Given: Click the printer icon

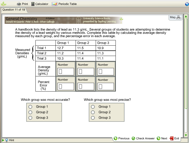Looking at the screenshot, I should [x=19, y=4].
